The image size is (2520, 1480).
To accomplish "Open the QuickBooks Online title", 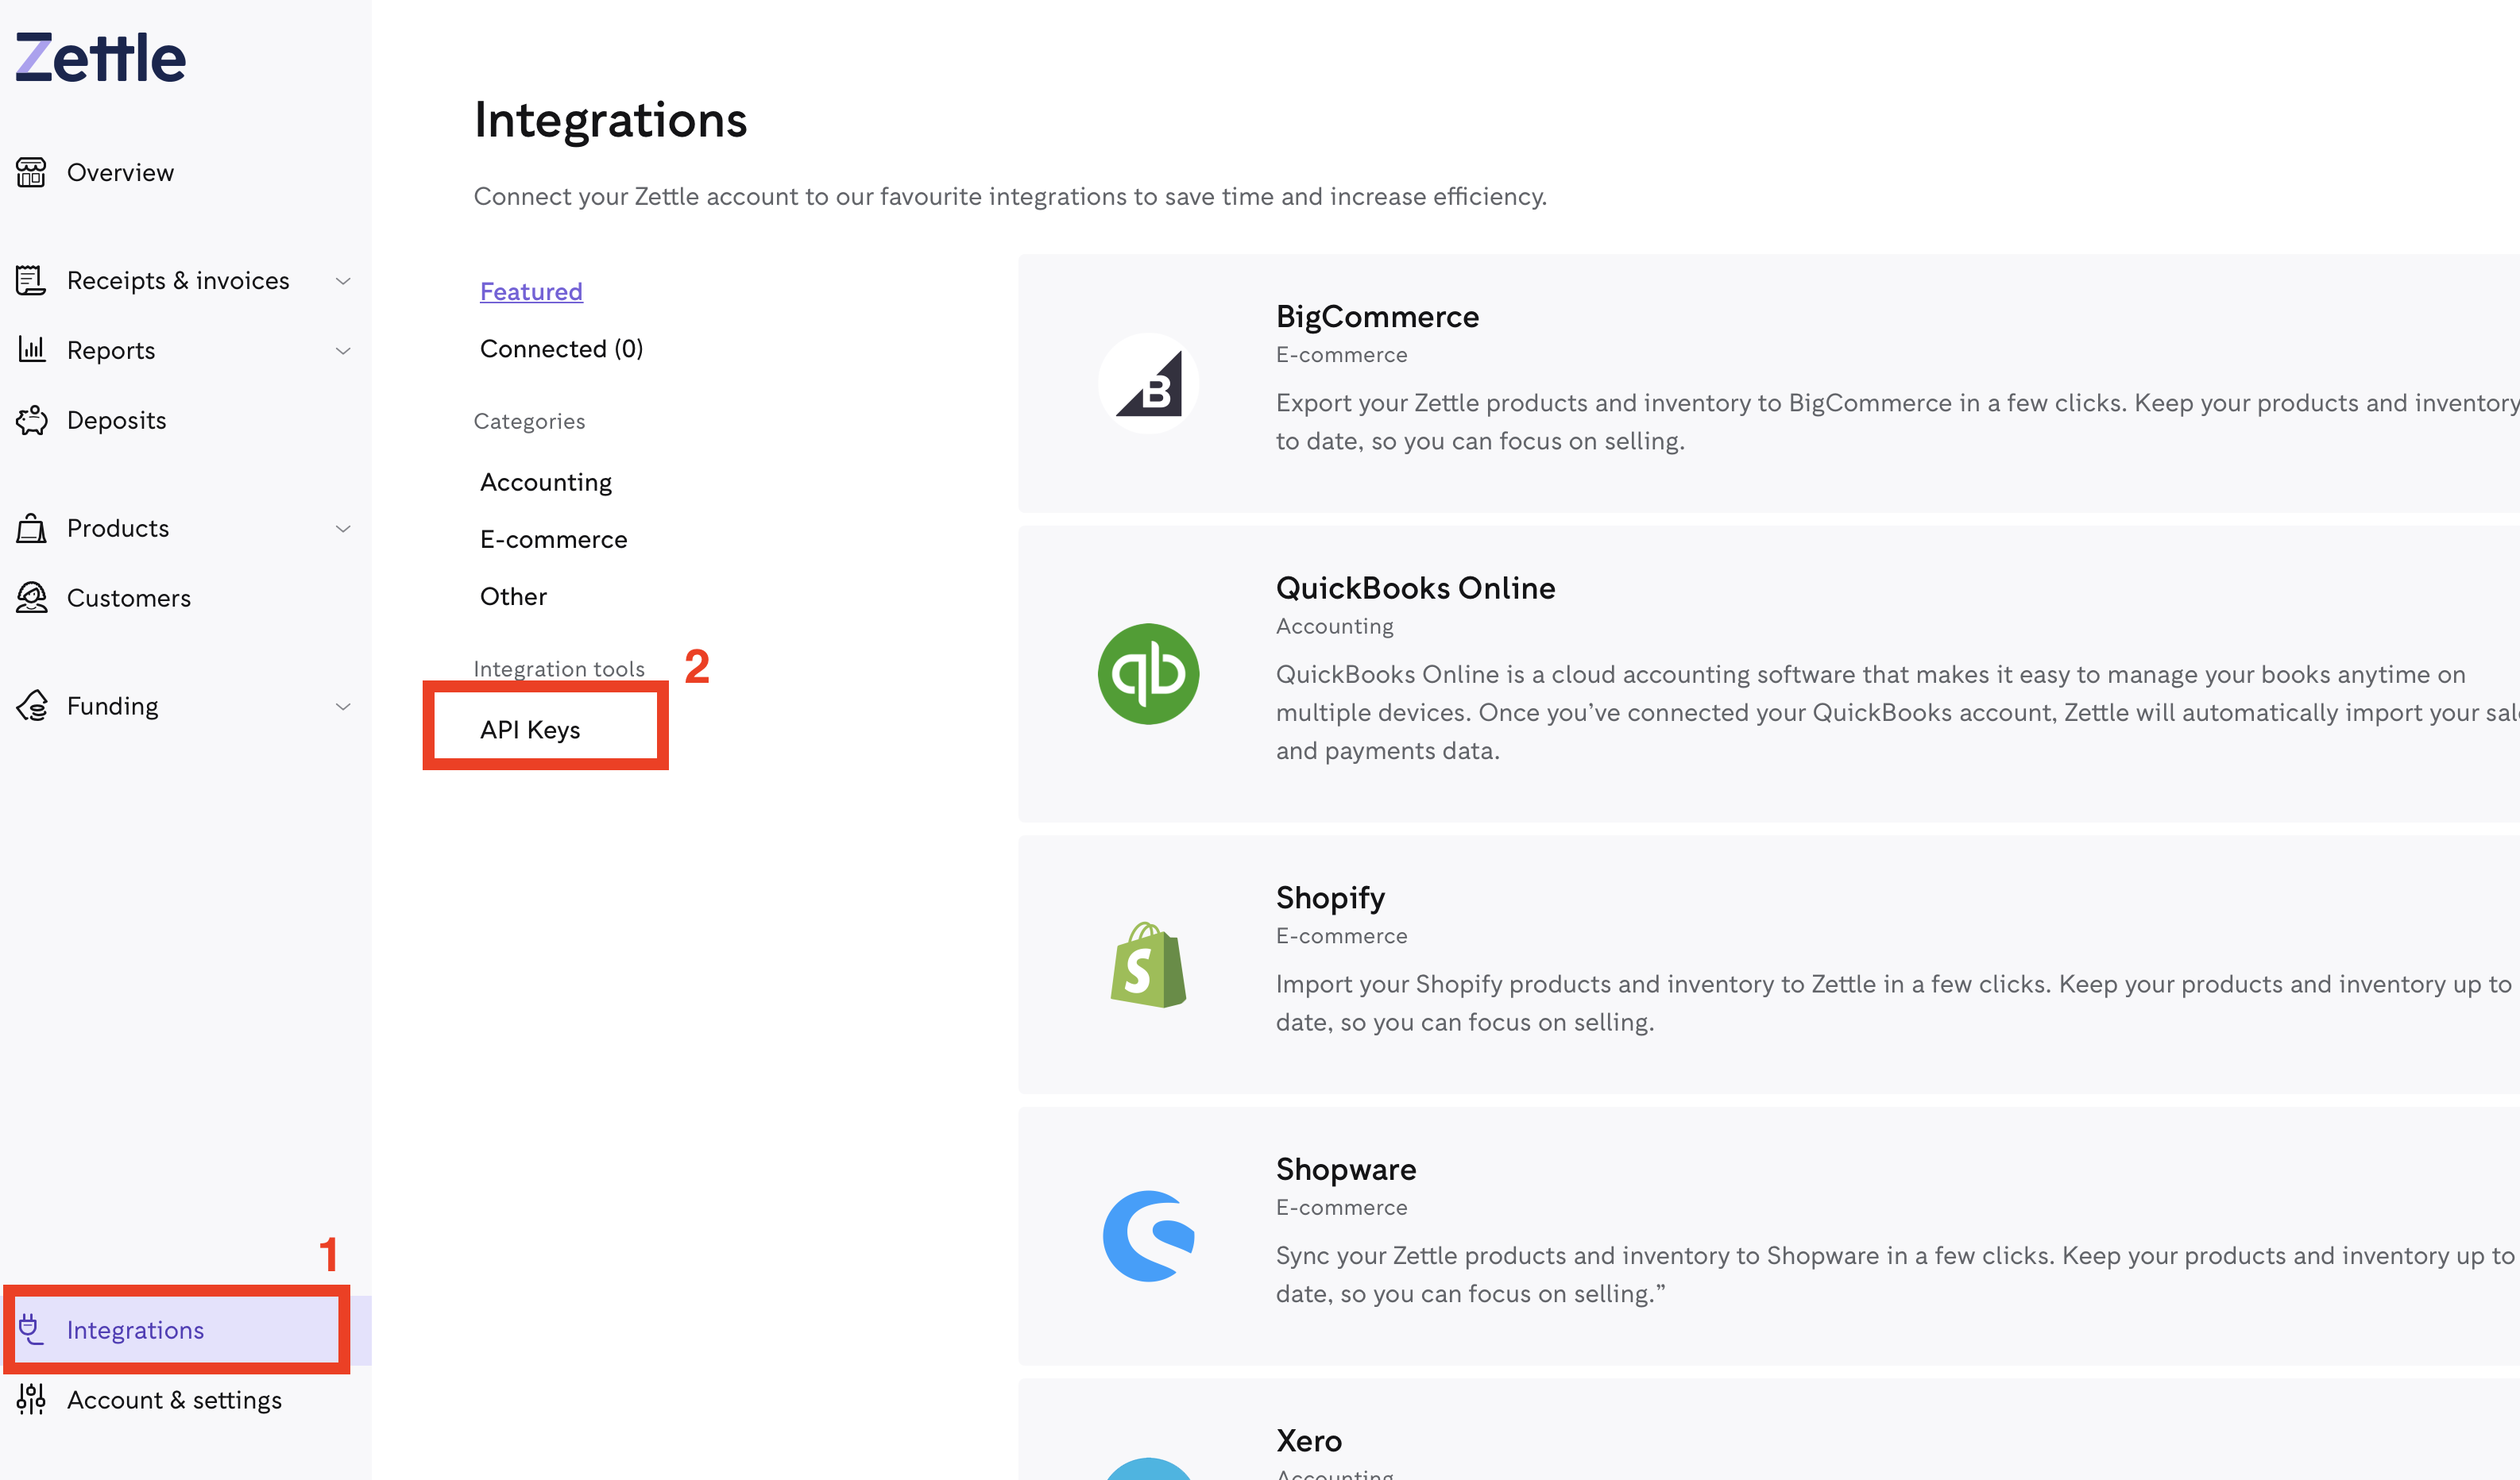I will 1415,588.
